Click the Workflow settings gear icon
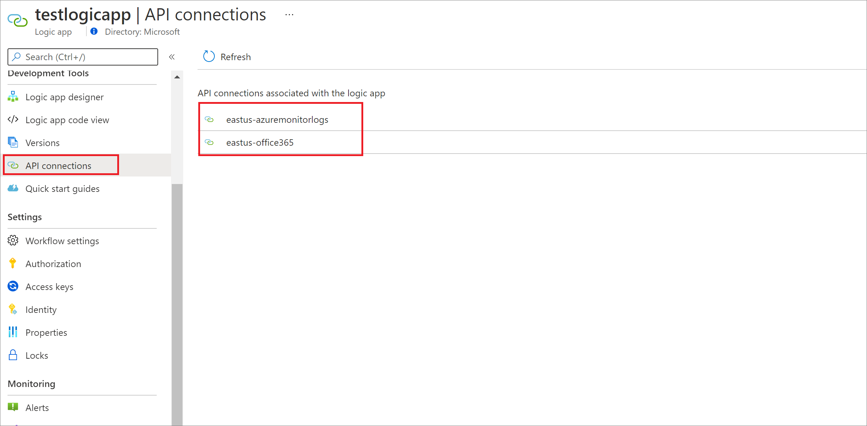Screen dimensions: 867x426 pyautogui.click(x=13, y=241)
